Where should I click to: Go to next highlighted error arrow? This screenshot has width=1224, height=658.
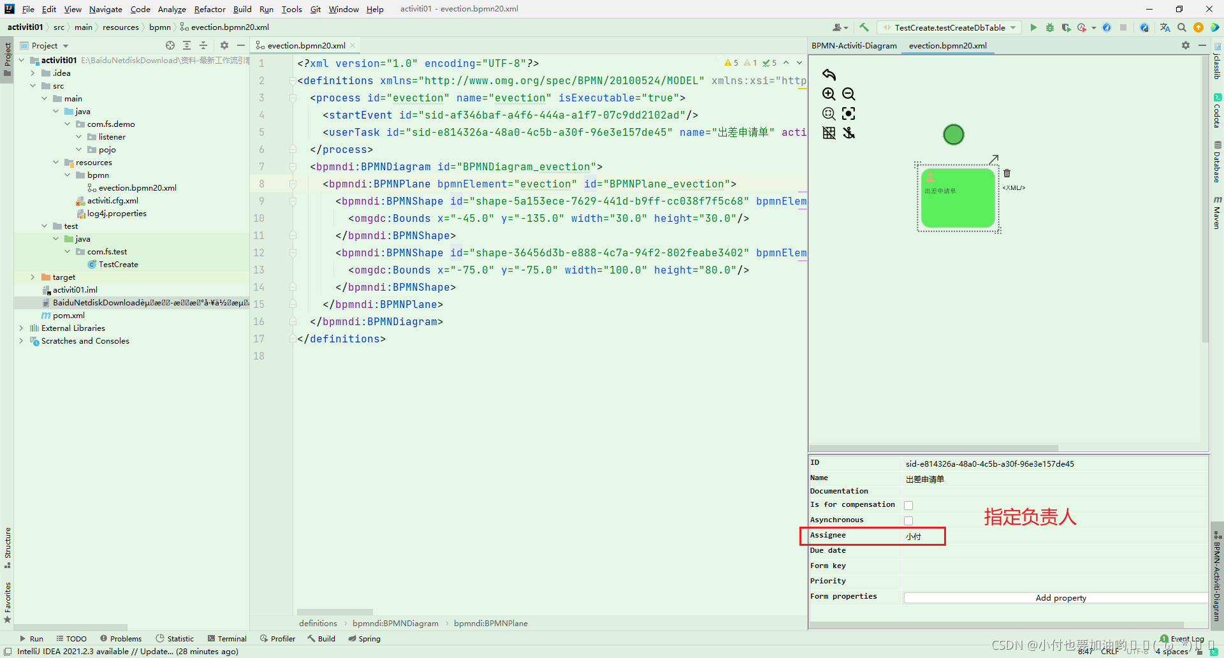[799, 62]
